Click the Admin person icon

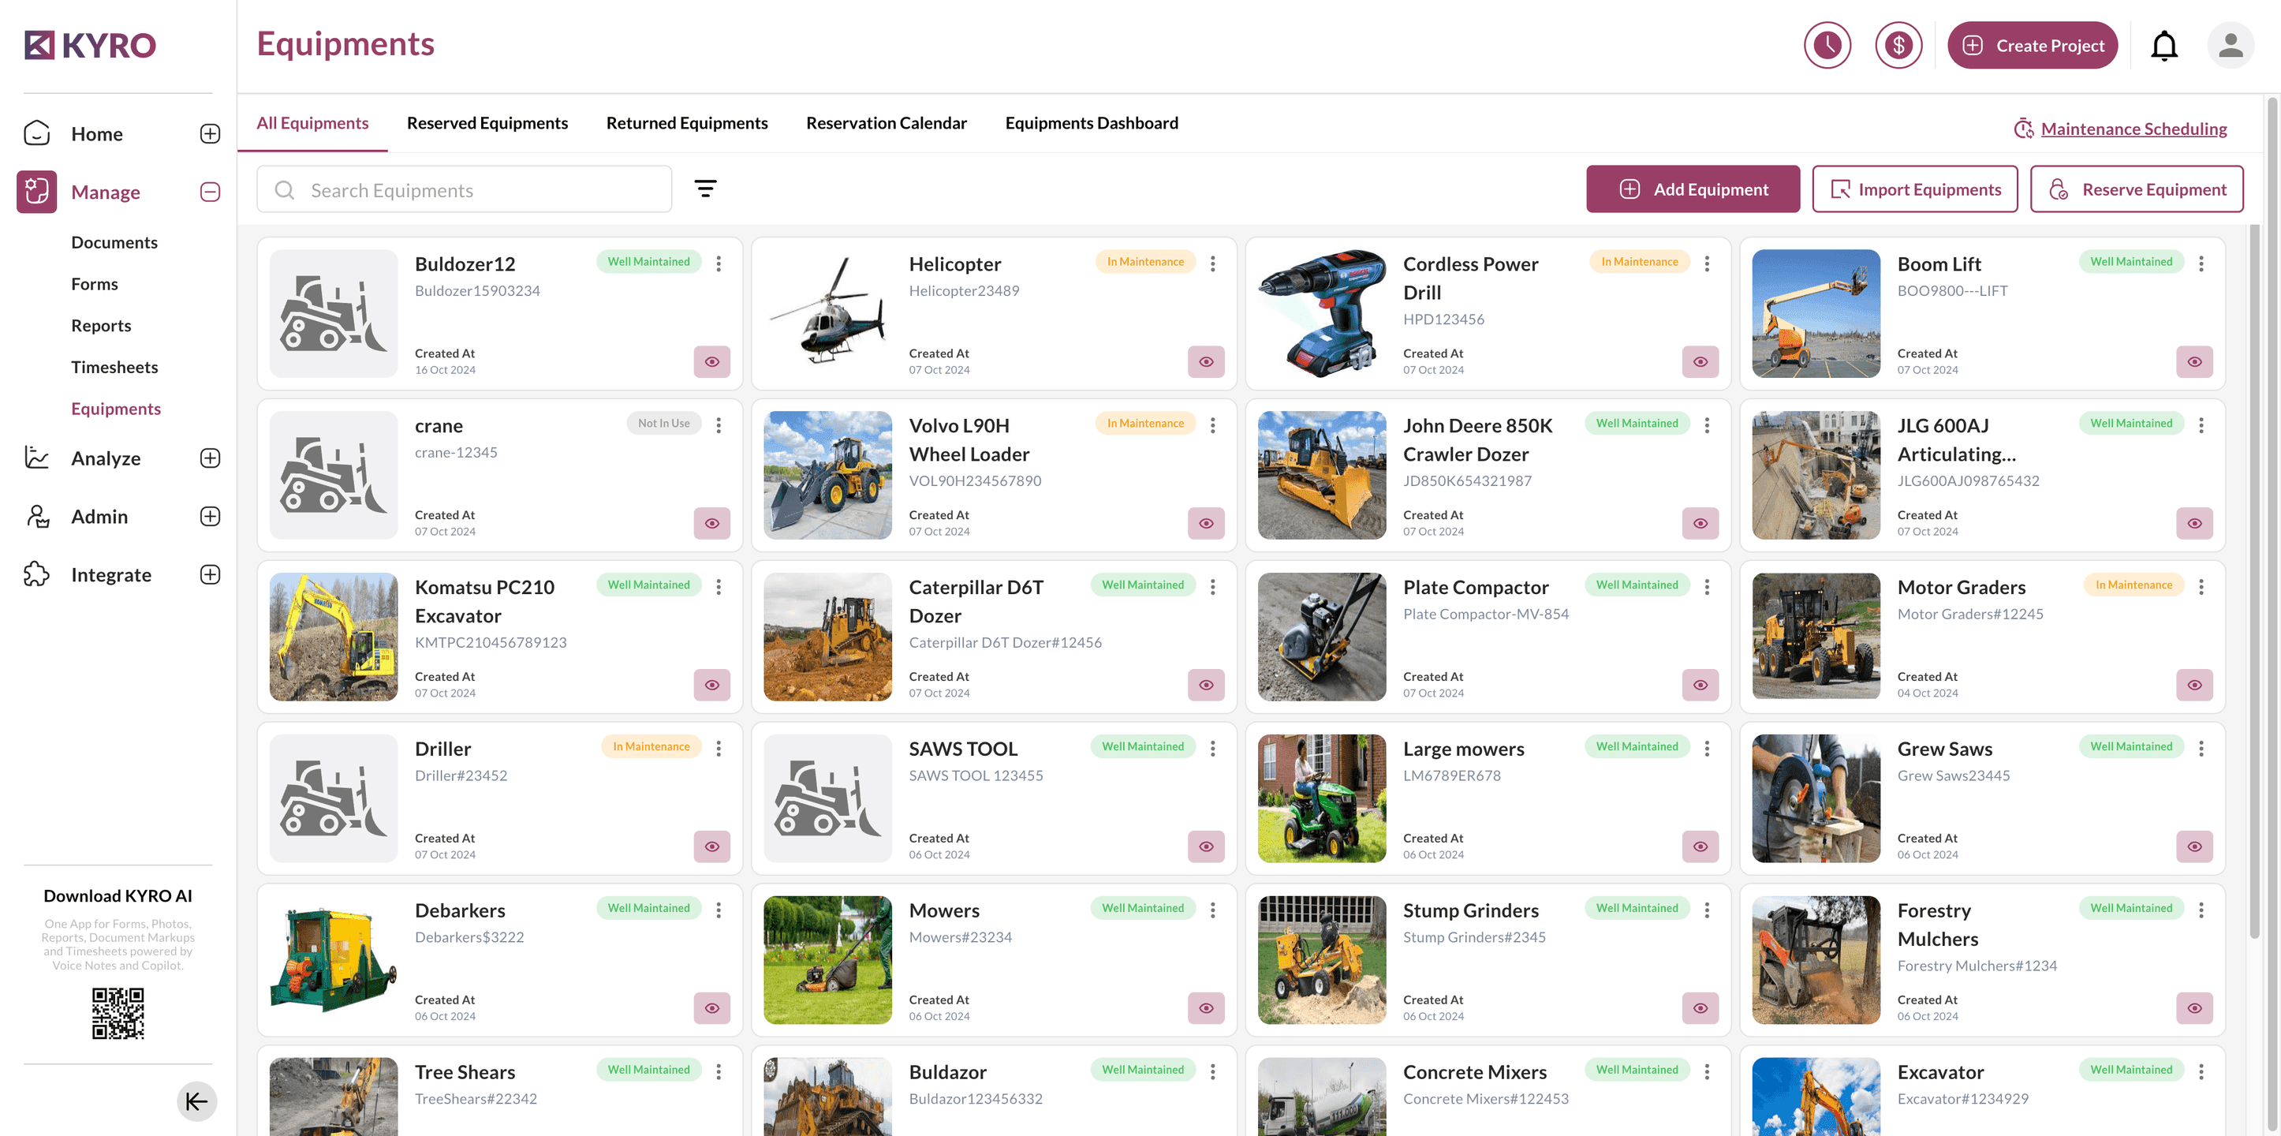click(36, 516)
